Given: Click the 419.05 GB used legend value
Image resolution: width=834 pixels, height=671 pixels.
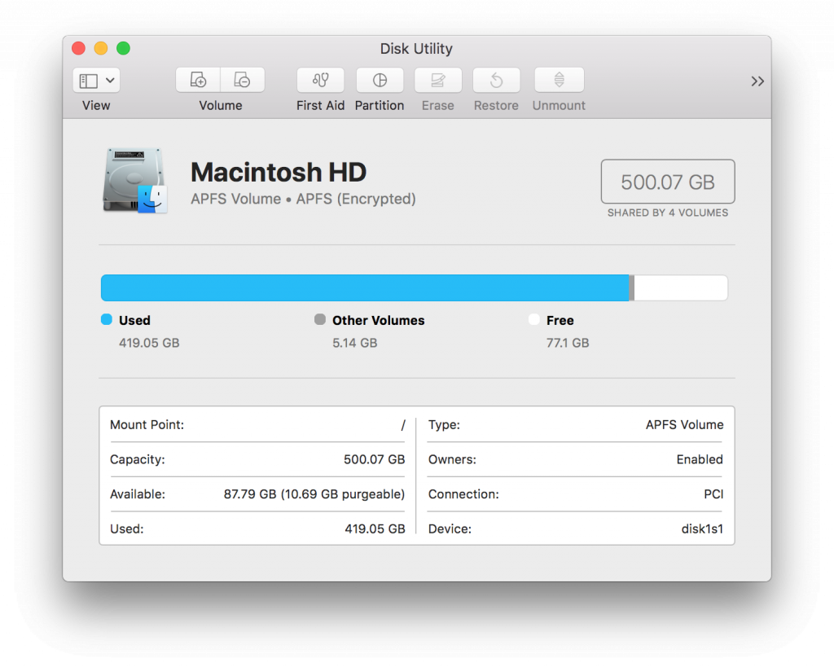Looking at the screenshot, I should pos(149,343).
